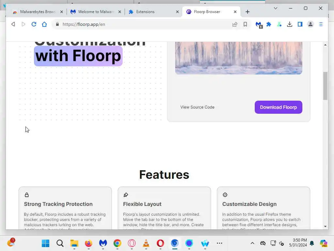Open File Explorer from taskbar
This screenshot has width=334, height=251.
[74, 243]
